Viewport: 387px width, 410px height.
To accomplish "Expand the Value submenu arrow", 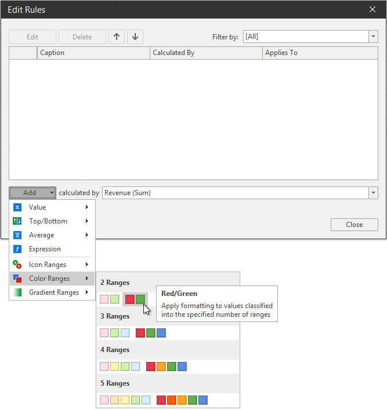I will coord(87,207).
